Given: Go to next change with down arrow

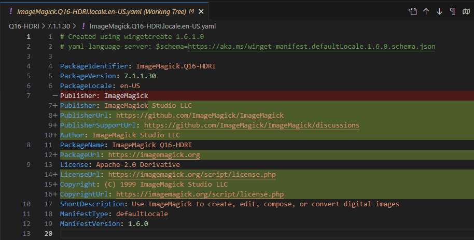Looking at the screenshot, I should point(439,11).
